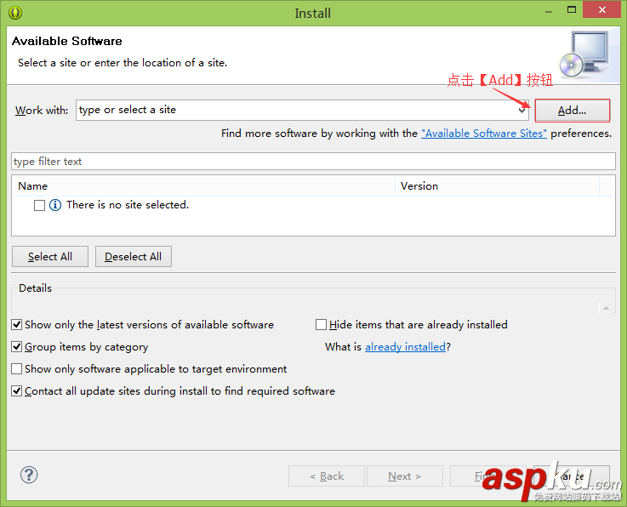Image resolution: width=627 pixels, height=507 pixels.
Task: Click the Select All button
Action: coord(50,256)
